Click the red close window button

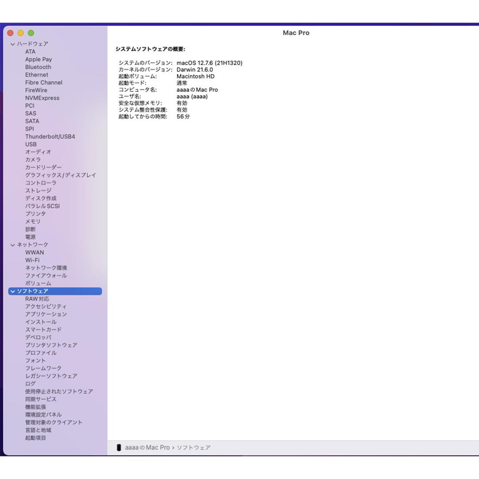coord(10,33)
